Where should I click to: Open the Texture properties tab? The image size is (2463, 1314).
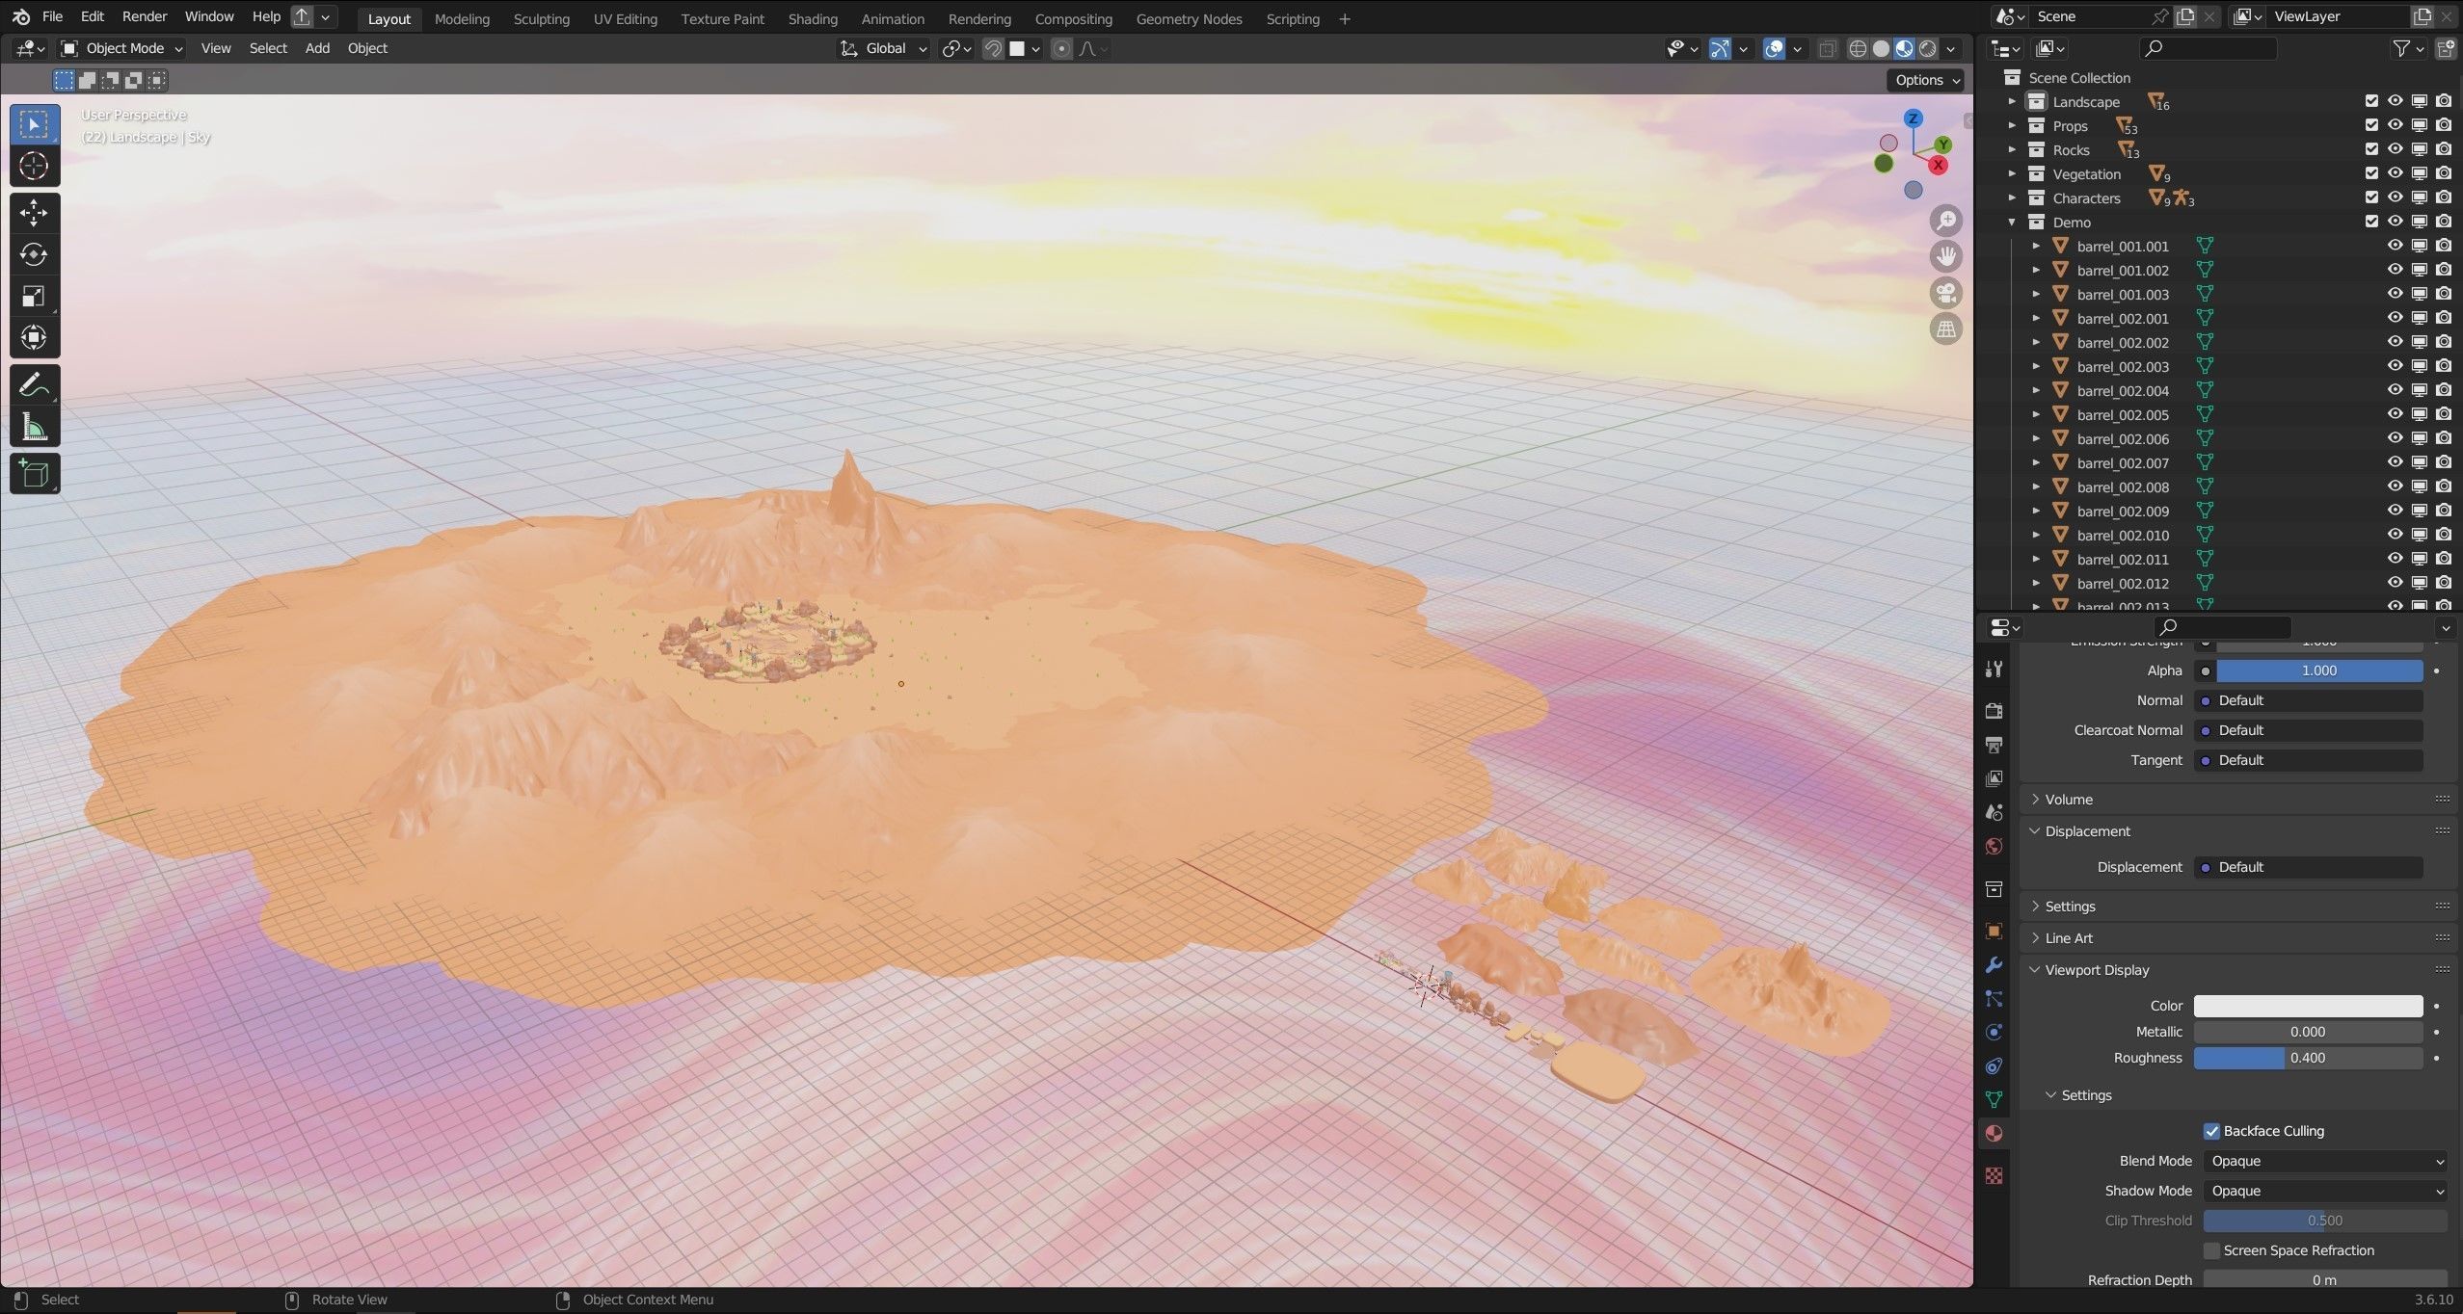pos(1994,1176)
